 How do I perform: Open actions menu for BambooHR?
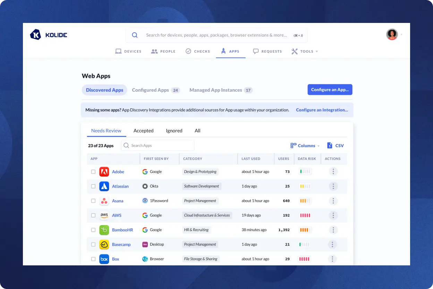[333, 230]
